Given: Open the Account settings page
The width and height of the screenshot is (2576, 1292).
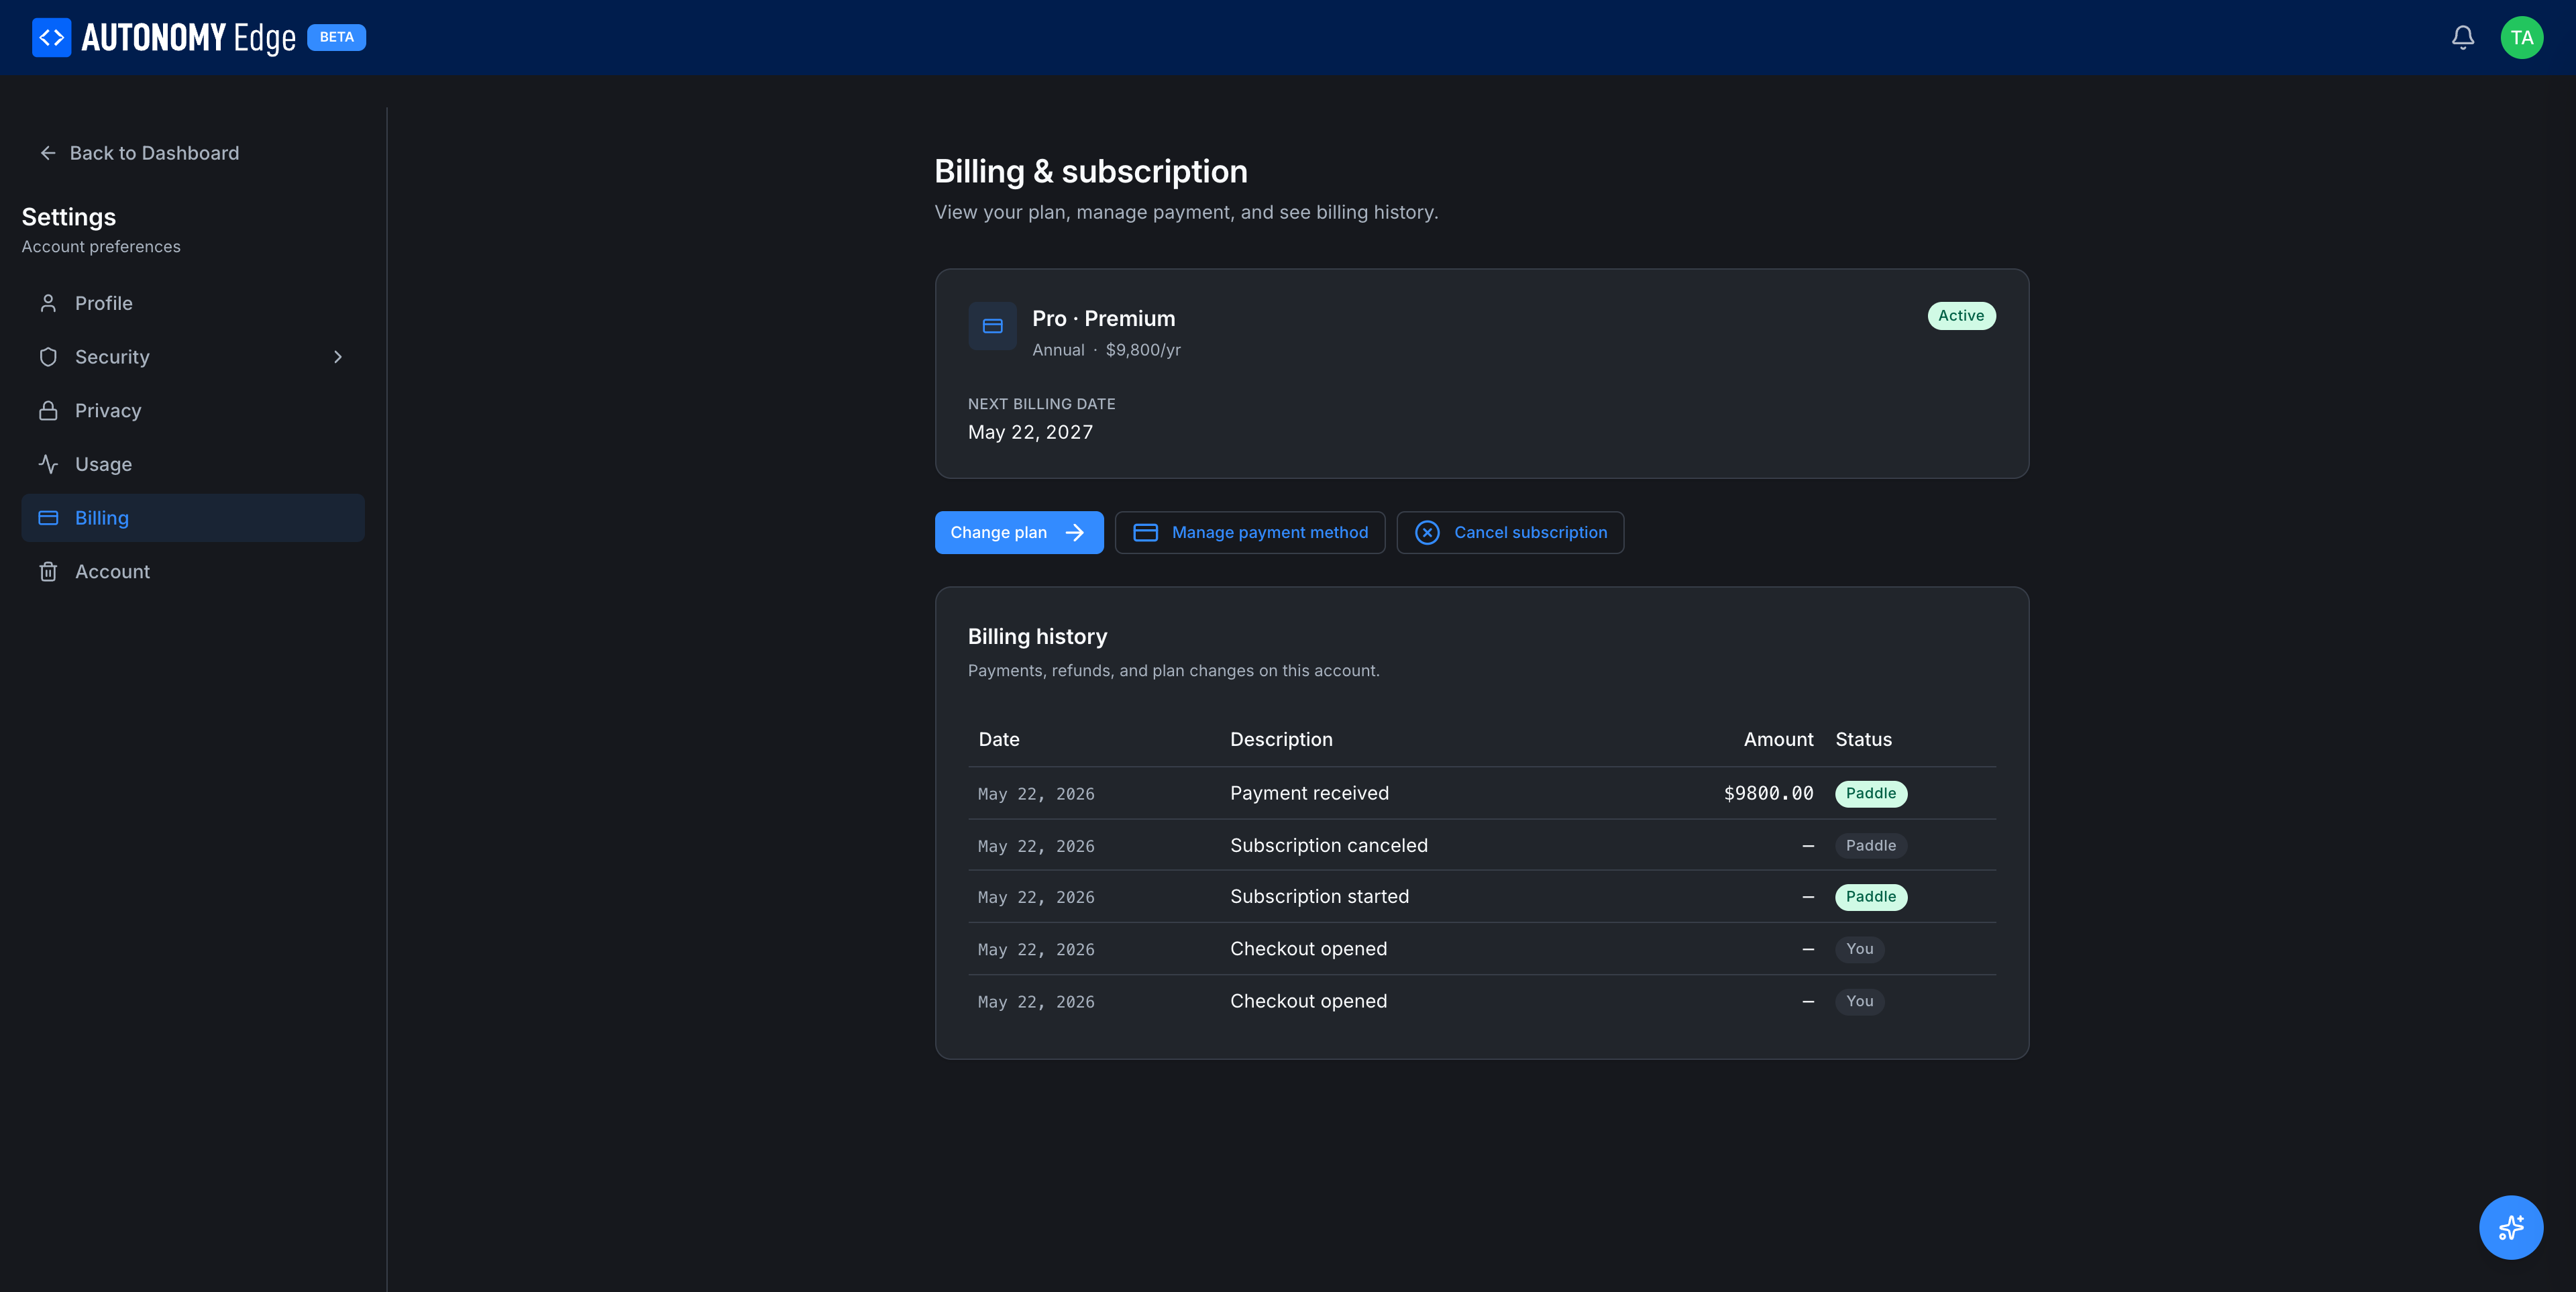Looking at the screenshot, I should pyautogui.click(x=193, y=572).
